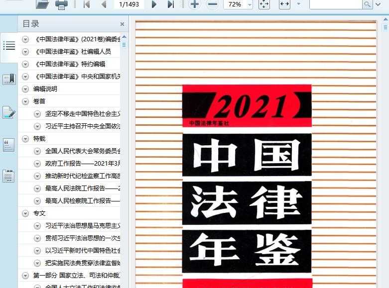This screenshot has height=288, width=389.
Task: Open the notes sidebar panel
Action: click(8, 176)
